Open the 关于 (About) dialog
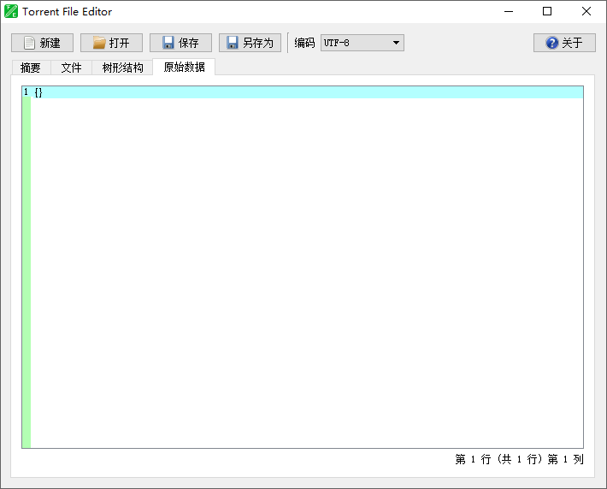Screen dimensions: 607x489 564,43
